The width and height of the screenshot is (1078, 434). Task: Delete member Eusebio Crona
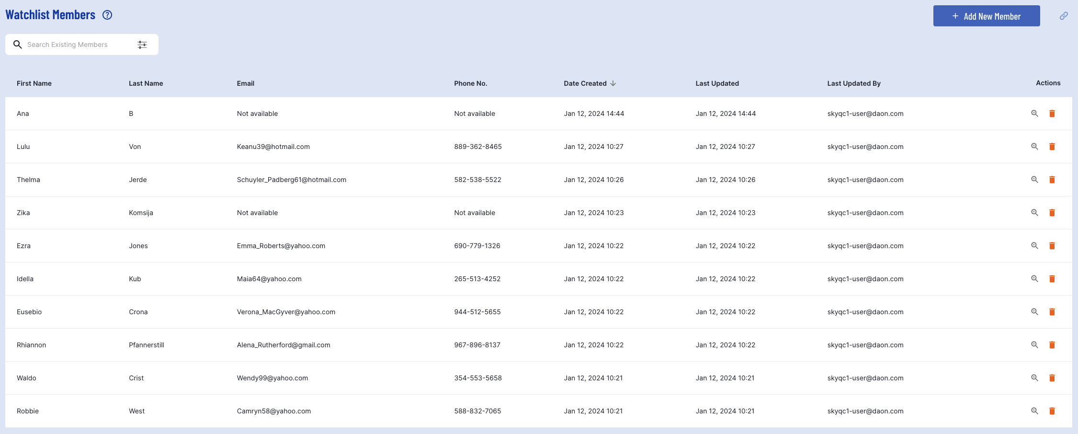tap(1052, 312)
